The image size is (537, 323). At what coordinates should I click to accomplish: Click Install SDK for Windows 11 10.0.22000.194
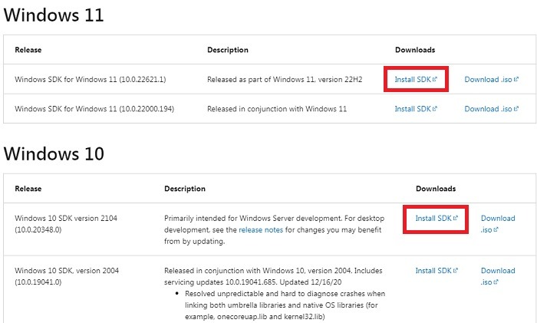[x=416, y=109]
